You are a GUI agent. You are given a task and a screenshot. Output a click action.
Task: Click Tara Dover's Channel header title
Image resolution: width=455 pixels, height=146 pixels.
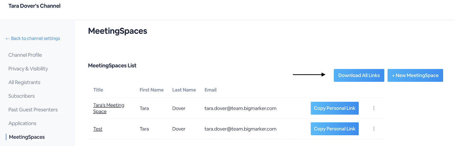coord(34,6)
